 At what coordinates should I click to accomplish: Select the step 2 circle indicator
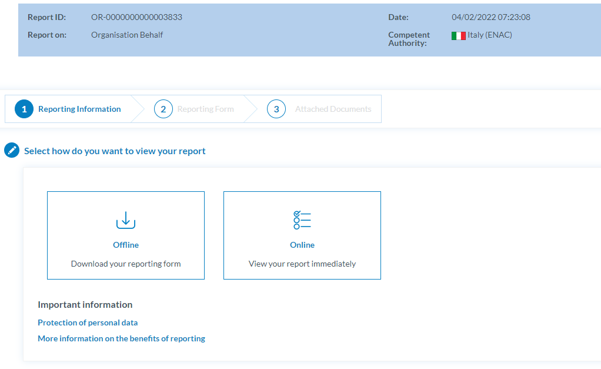163,109
